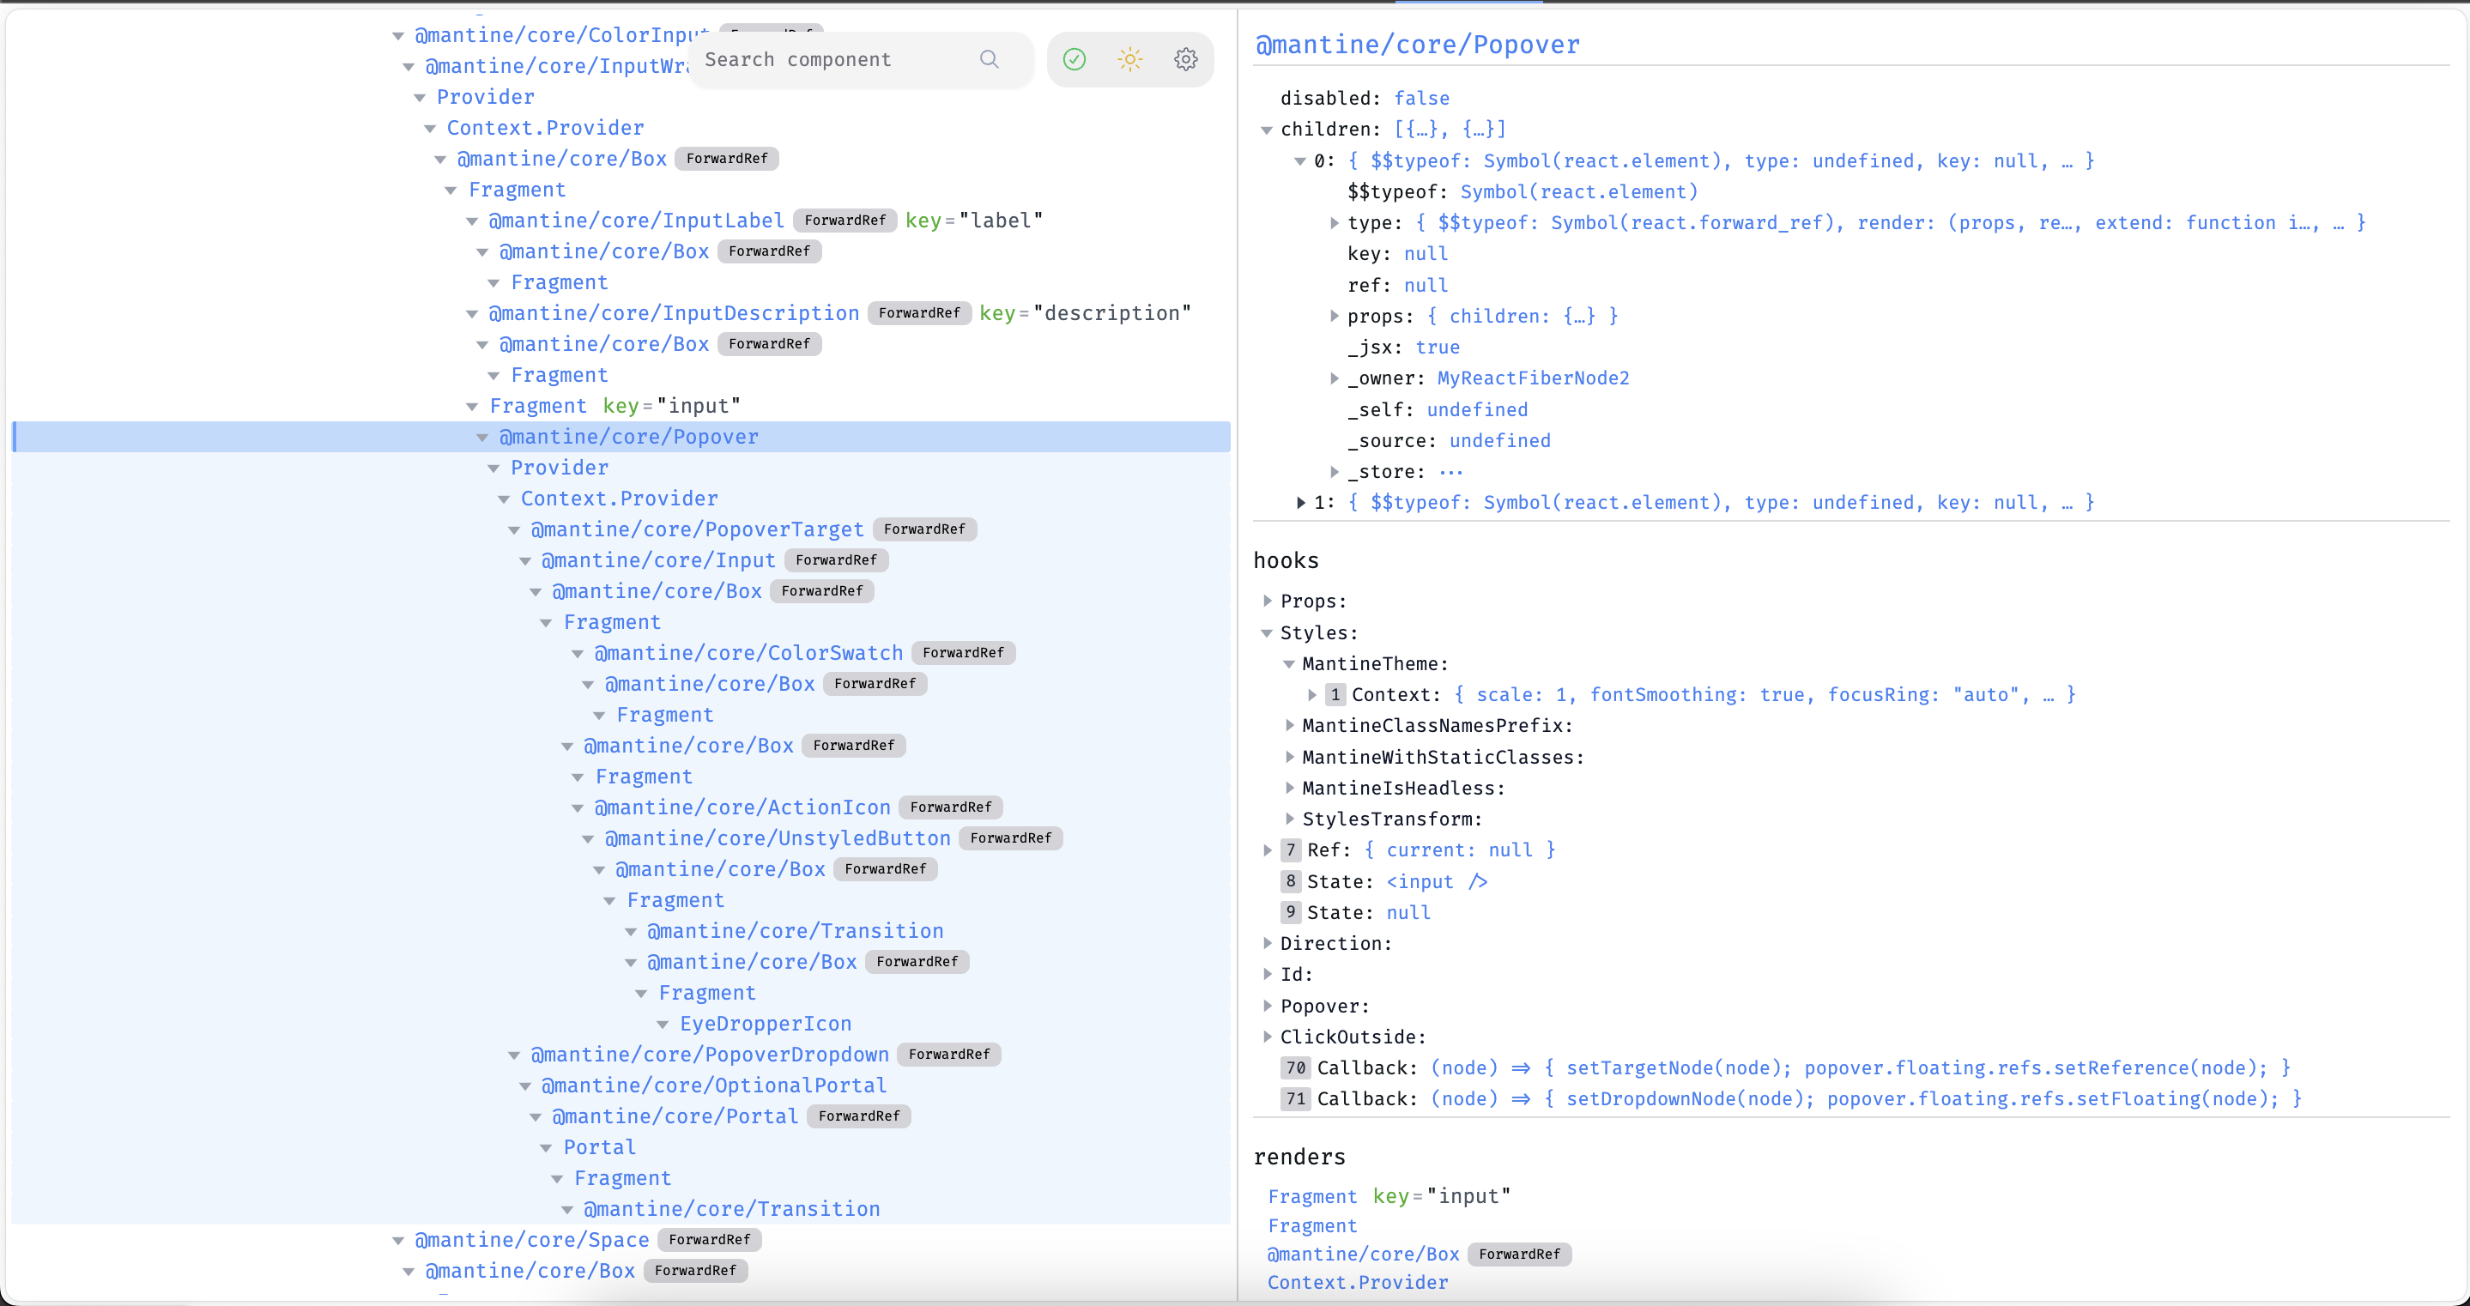Image resolution: width=2470 pixels, height=1306 pixels.
Task: Open Context.Provider in renders list
Action: pyautogui.click(x=1358, y=1283)
